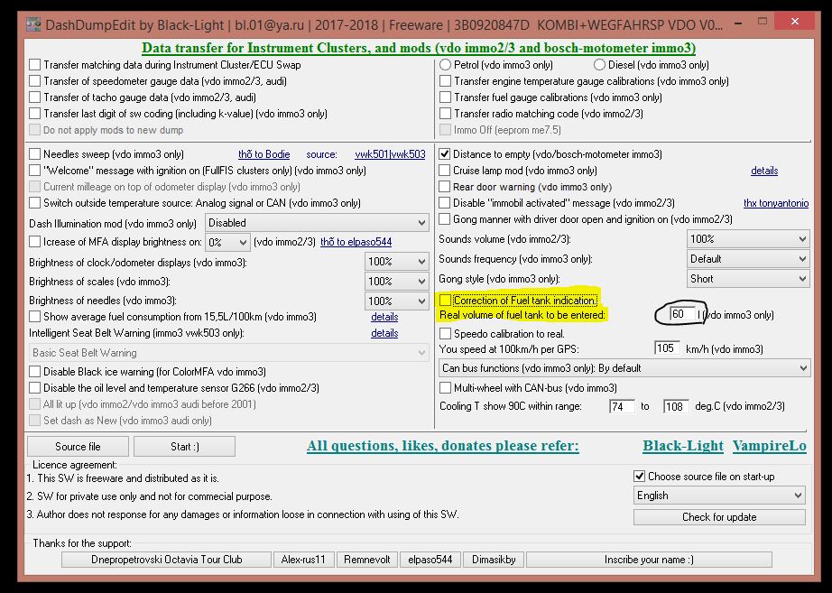Click the Source file button
The image size is (832, 593).
pos(78,447)
